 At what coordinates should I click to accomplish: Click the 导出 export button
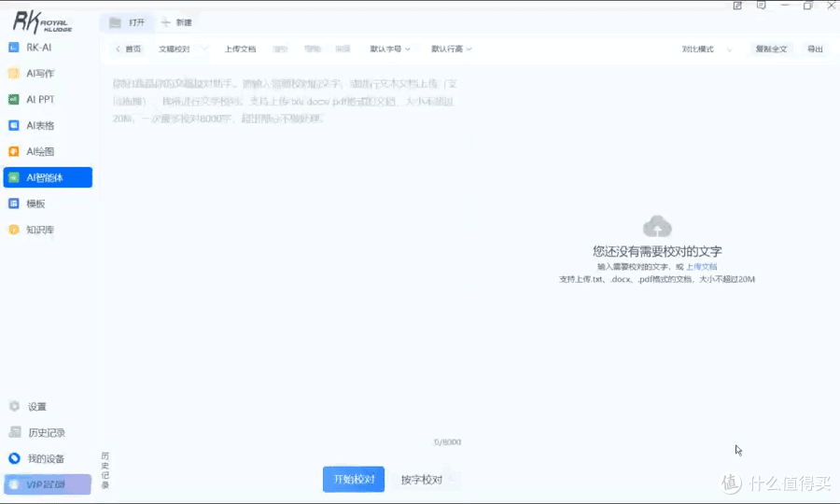815,49
